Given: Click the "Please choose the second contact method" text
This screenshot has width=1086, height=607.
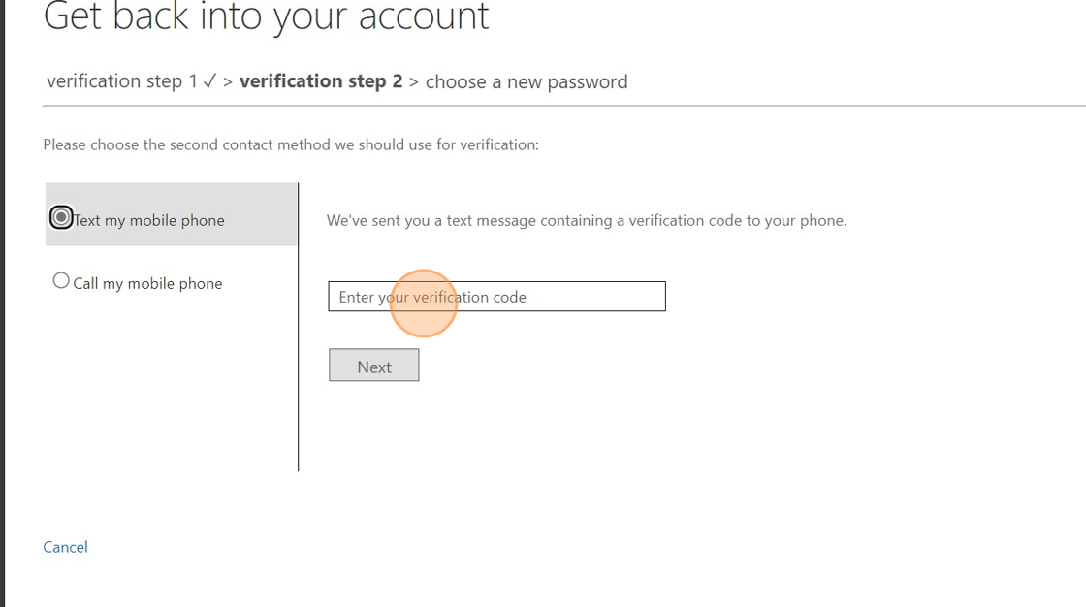Looking at the screenshot, I should click(x=291, y=144).
